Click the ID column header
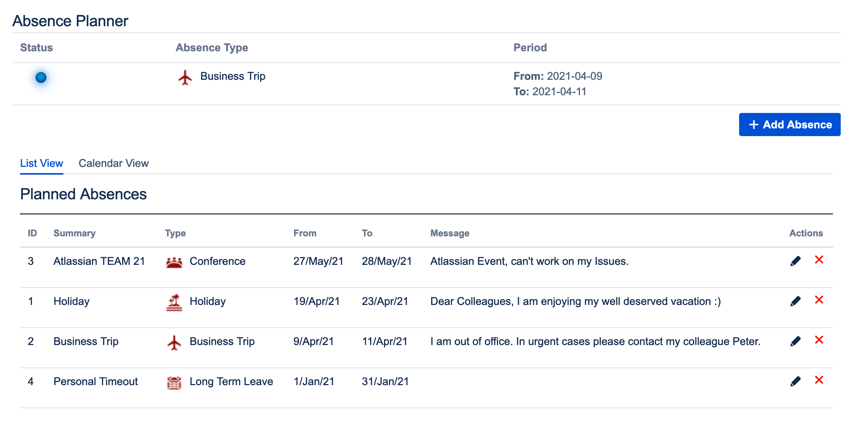850x421 pixels. coord(32,233)
